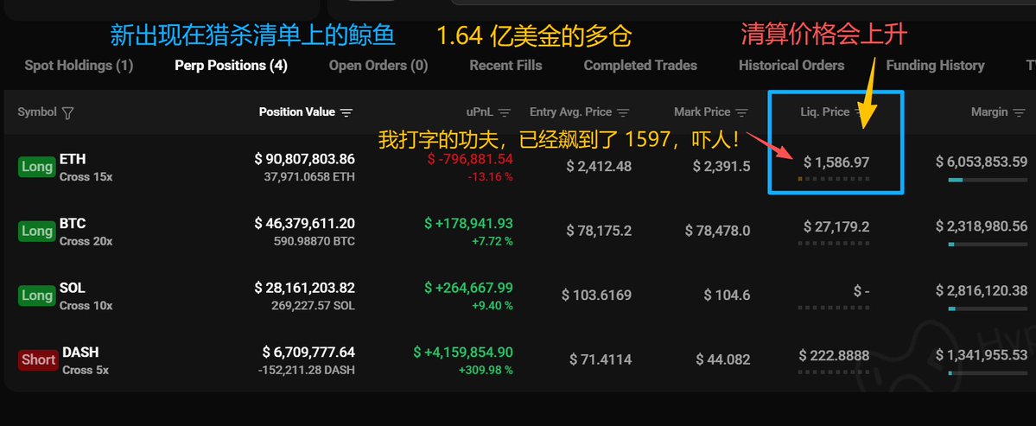The width and height of the screenshot is (1036, 426).
Task: Click DASH entry price $ 71.4114
Action: pos(601,360)
